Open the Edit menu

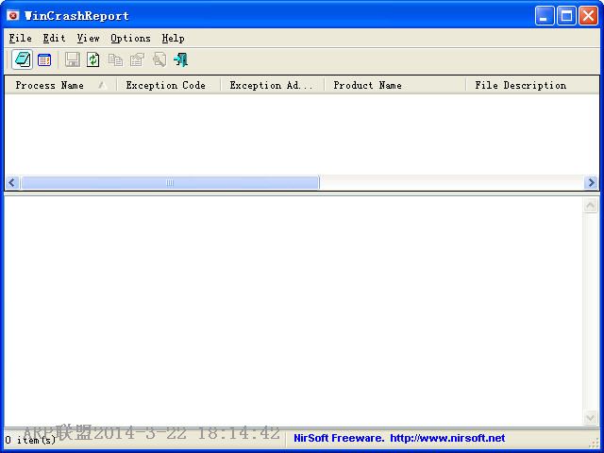[54, 38]
